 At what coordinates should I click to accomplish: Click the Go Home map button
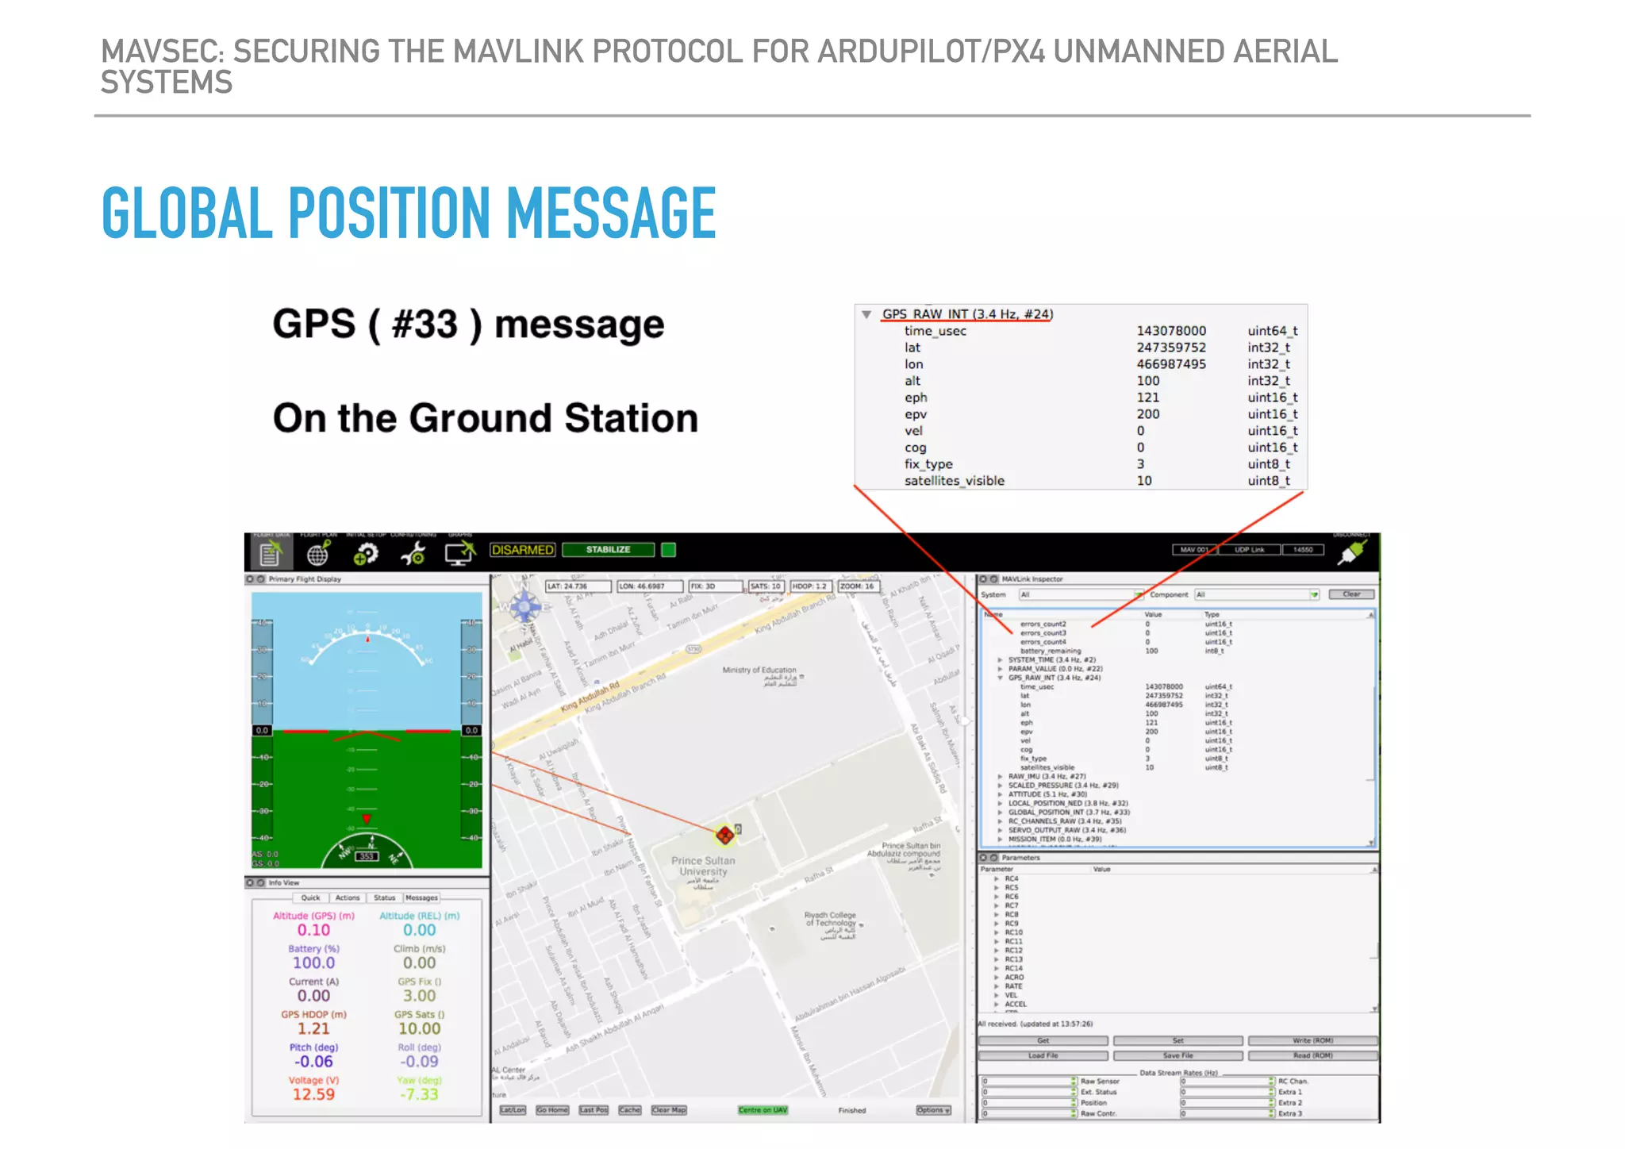[x=552, y=1110]
